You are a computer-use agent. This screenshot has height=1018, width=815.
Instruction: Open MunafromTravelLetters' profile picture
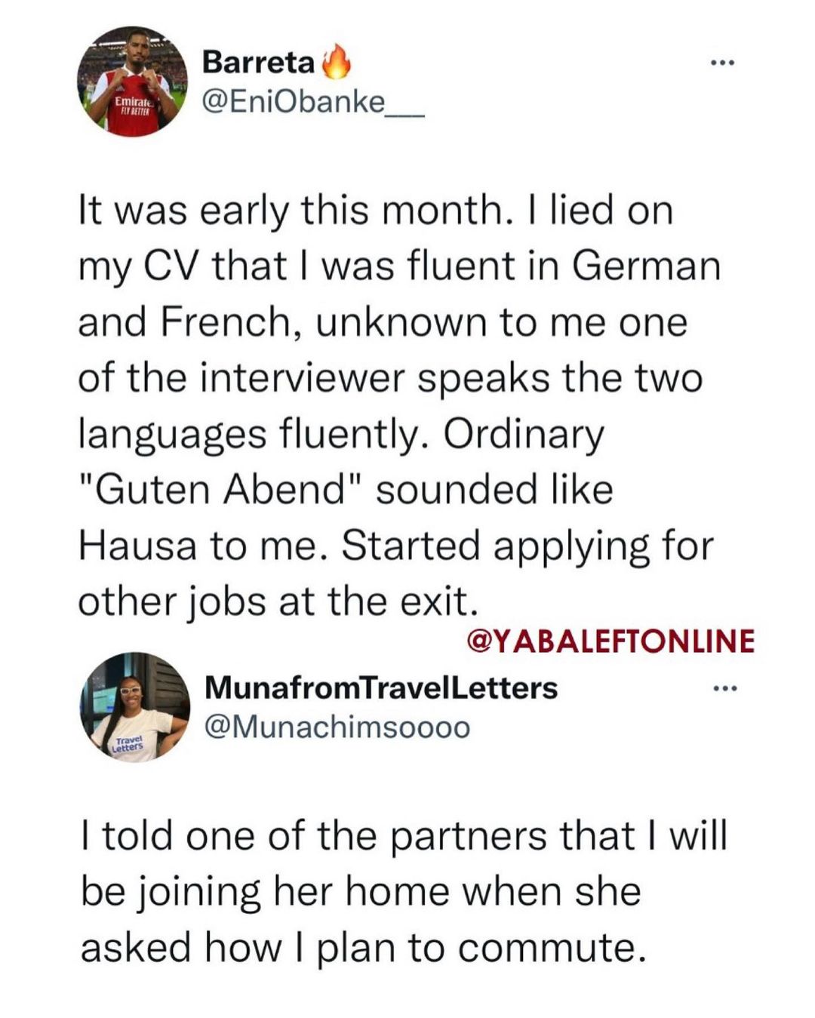point(136,707)
